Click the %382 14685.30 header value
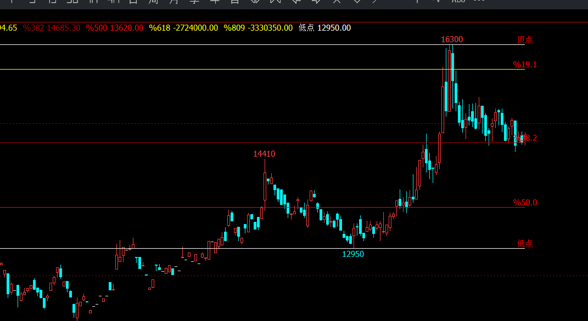 pyautogui.click(x=52, y=28)
